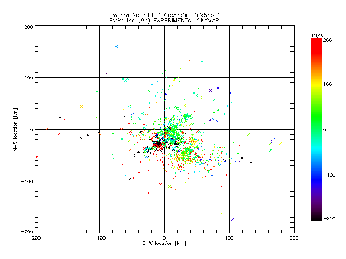346x259 pixels.
Task: Click the '200' label beside the colorbar
Action: (x=327, y=40)
